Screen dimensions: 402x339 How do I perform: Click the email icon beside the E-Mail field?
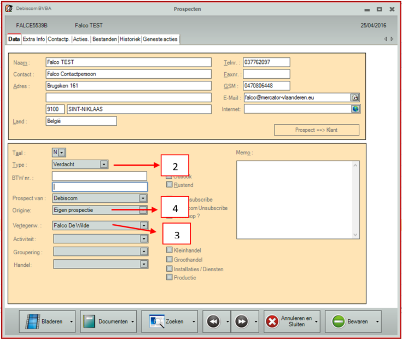coord(355,97)
